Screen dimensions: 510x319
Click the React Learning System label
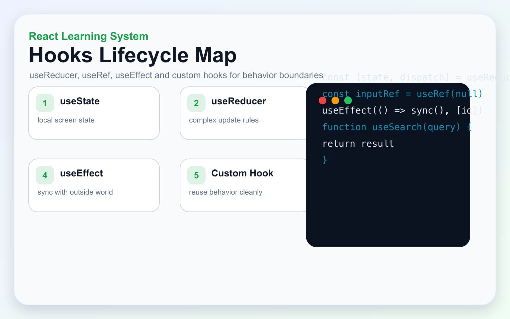[89, 36]
